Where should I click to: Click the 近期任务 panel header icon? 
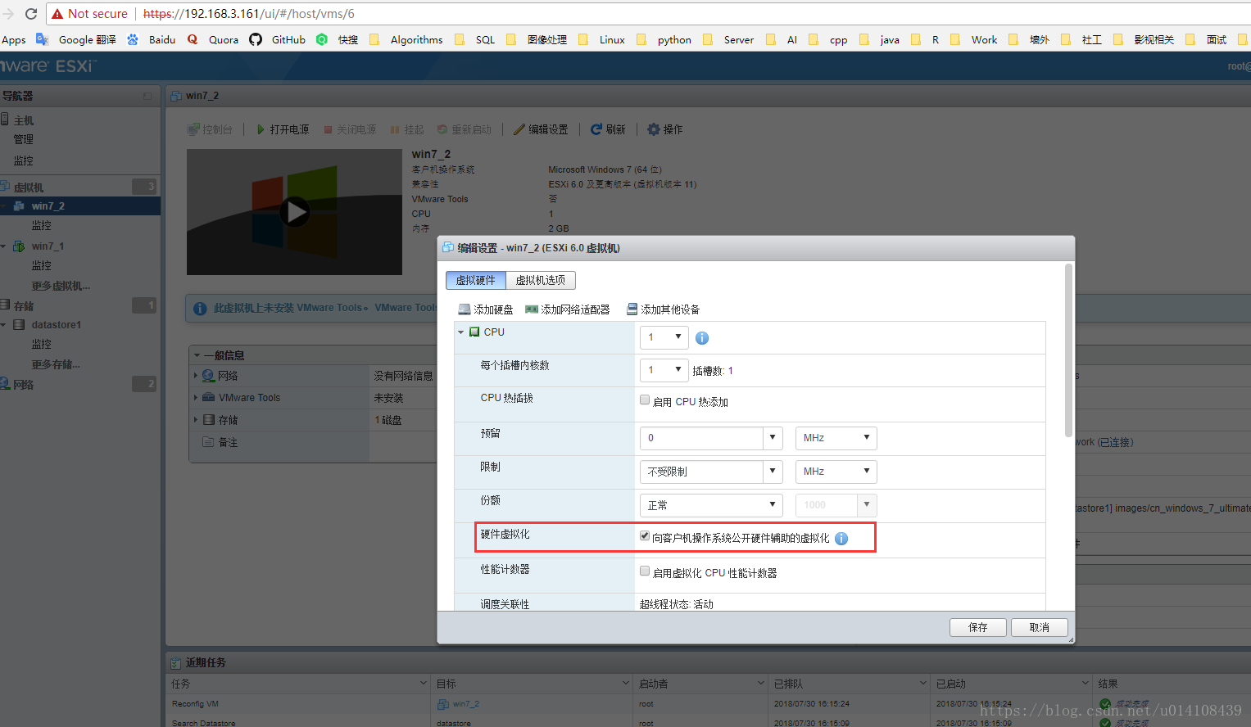[x=175, y=662]
